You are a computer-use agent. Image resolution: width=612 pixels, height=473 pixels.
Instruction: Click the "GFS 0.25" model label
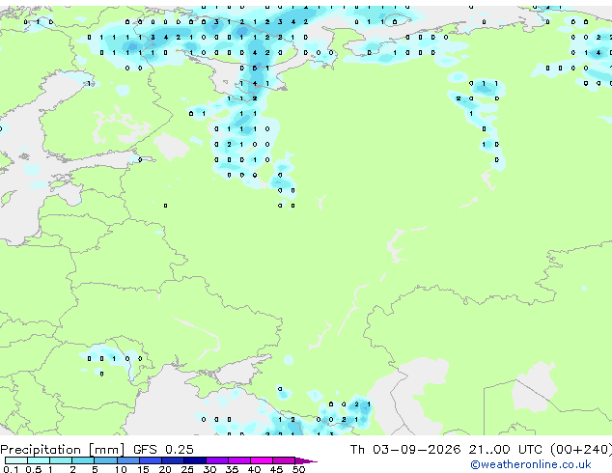pos(163,450)
